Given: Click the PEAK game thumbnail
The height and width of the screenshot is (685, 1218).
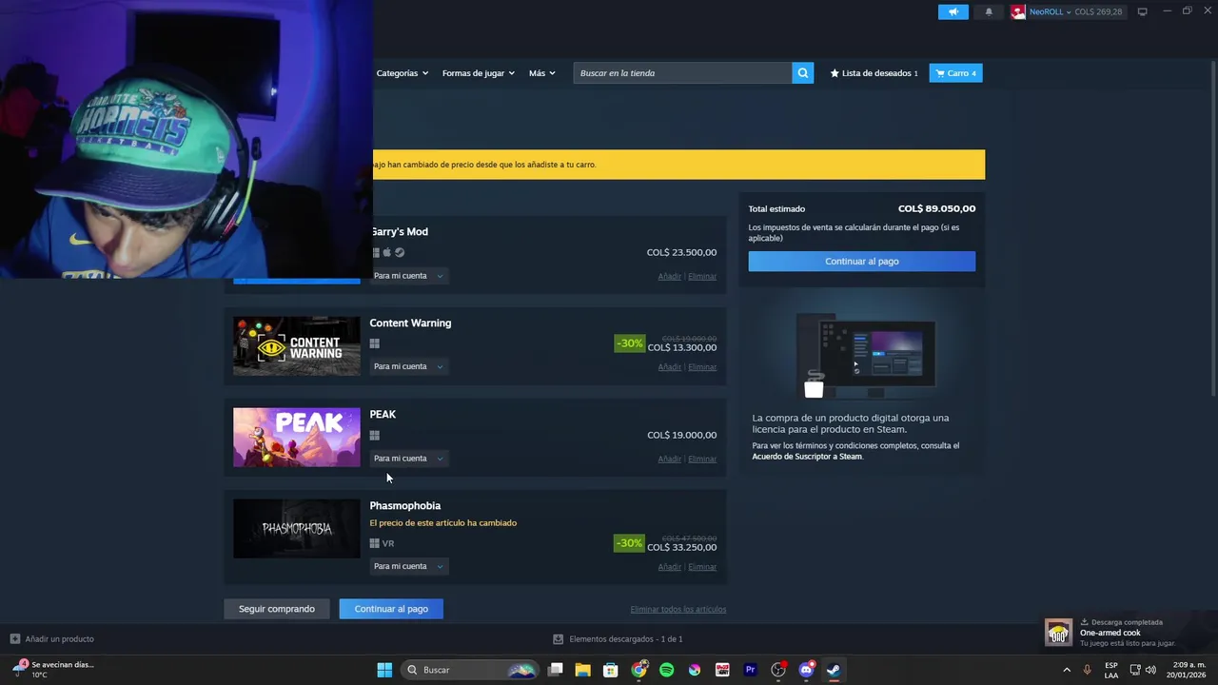Looking at the screenshot, I should click(x=297, y=438).
